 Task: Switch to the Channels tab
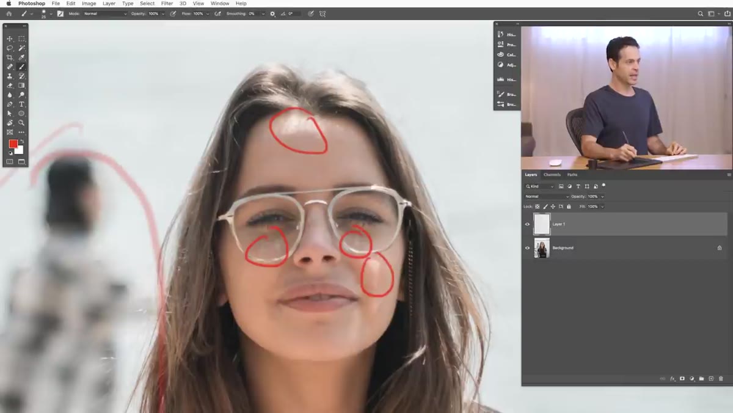pos(552,175)
